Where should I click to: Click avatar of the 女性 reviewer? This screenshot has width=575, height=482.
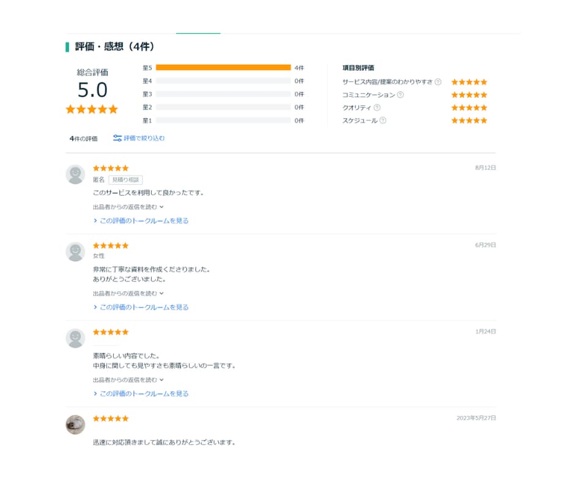point(75,251)
